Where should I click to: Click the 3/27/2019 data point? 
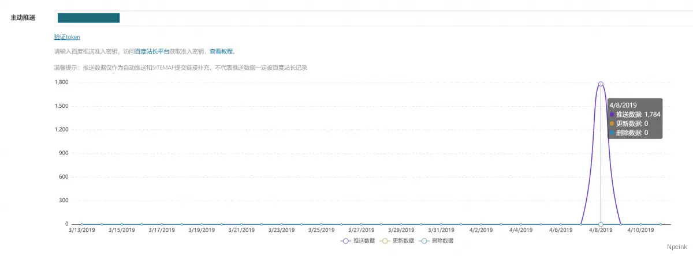click(x=361, y=224)
